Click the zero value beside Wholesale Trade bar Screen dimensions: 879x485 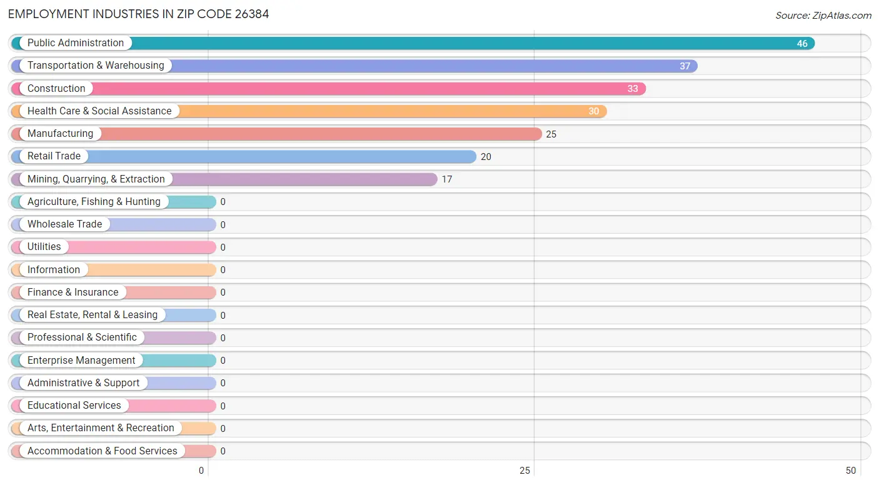click(x=223, y=225)
